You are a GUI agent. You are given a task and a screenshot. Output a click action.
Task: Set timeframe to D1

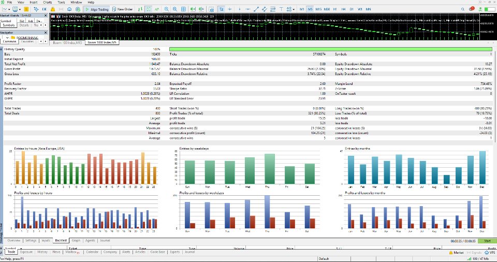(352, 9)
